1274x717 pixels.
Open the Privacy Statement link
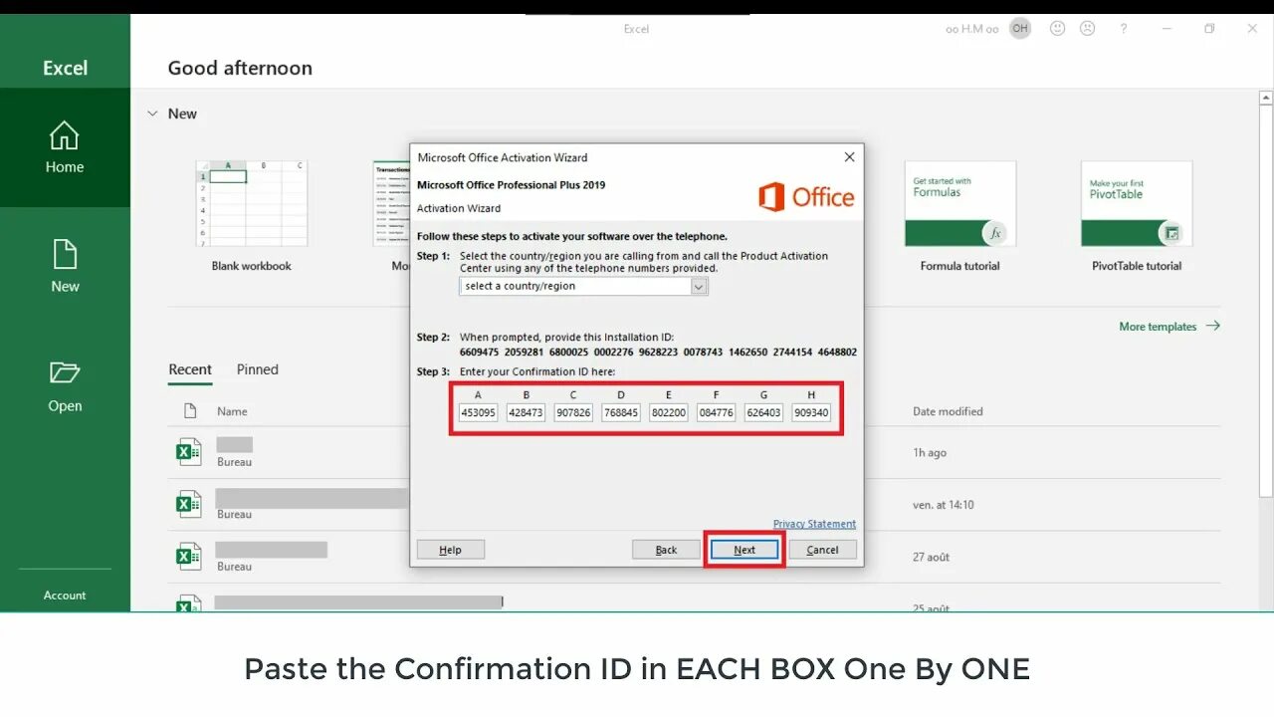(x=814, y=524)
